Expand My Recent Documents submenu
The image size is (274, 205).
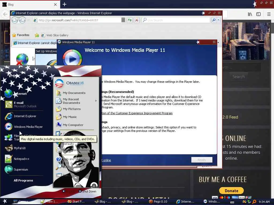pos(76,101)
